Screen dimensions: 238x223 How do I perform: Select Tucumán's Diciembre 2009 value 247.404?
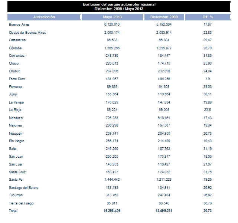[165, 195]
